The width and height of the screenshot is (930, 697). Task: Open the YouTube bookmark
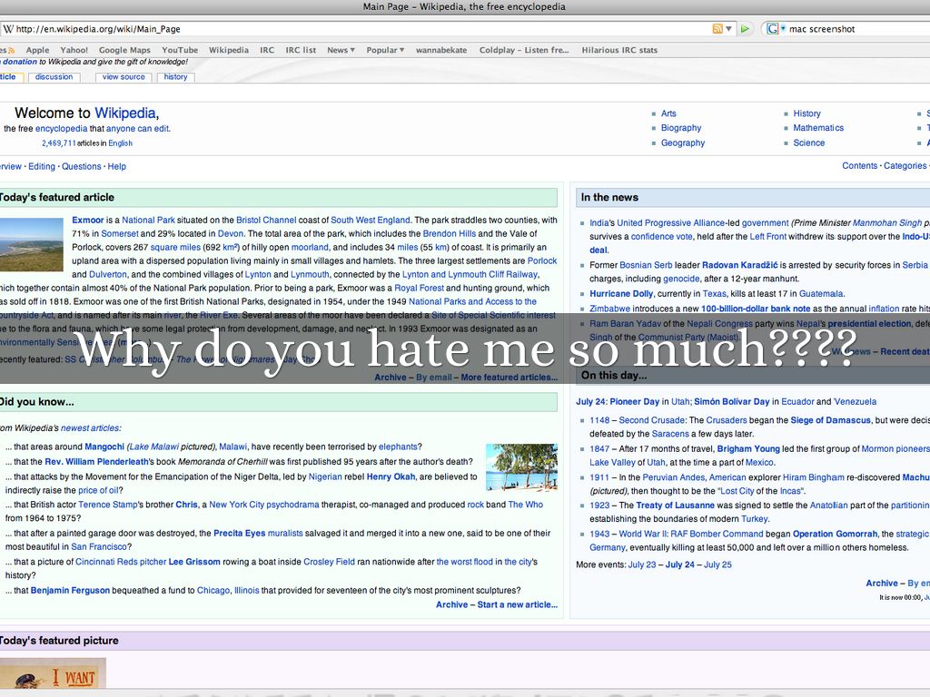coord(180,50)
